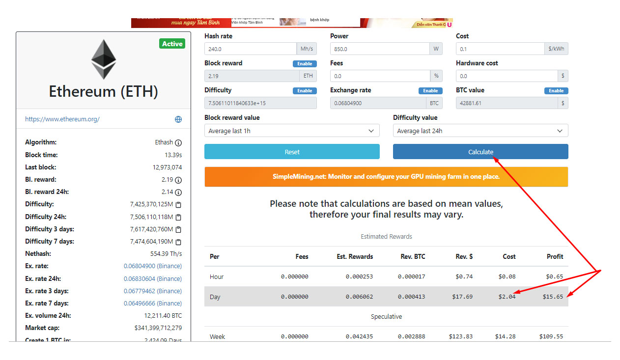Toggle the Difficulty Enable badge
The width and height of the screenshot is (620, 360).
coord(305,91)
